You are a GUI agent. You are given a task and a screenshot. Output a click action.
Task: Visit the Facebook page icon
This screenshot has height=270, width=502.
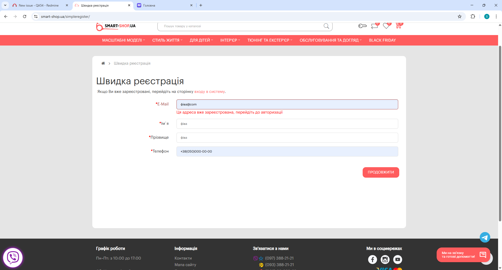coord(372,259)
